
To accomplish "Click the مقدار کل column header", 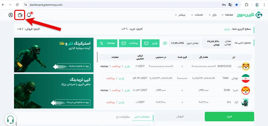I will click(204, 57).
